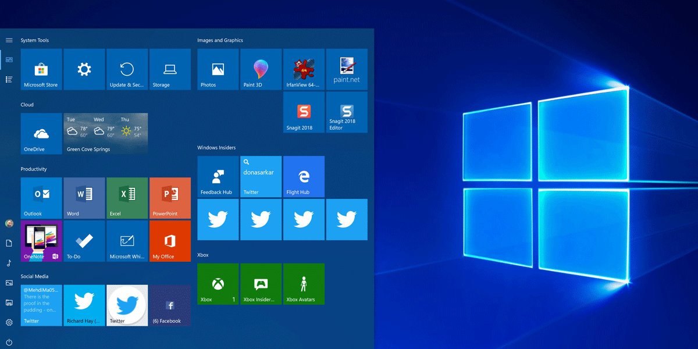The image size is (698, 349).
Task: Click the Facebook tile in Social Media
Action: pyautogui.click(x=170, y=305)
